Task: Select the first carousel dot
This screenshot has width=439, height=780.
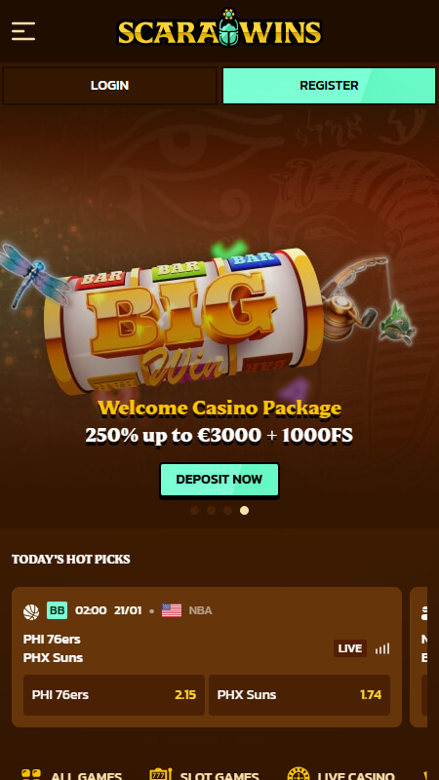Action: (194, 510)
